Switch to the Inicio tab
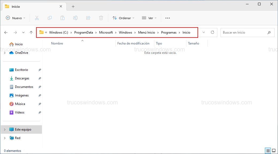The height and width of the screenshot is (154, 278). (x=16, y=6)
